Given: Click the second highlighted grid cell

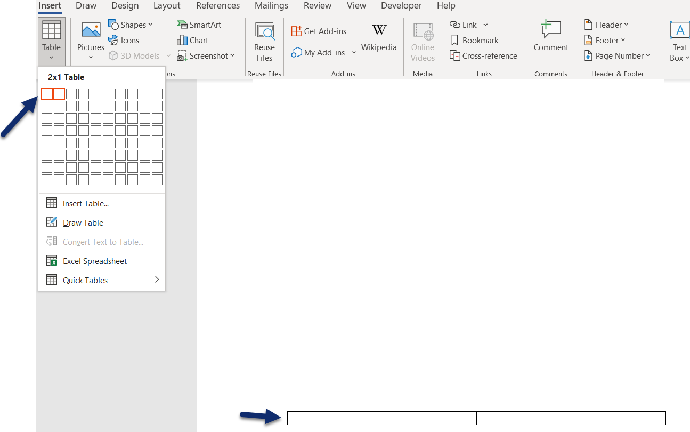Looking at the screenshot, I should click(x=59, y=94).
